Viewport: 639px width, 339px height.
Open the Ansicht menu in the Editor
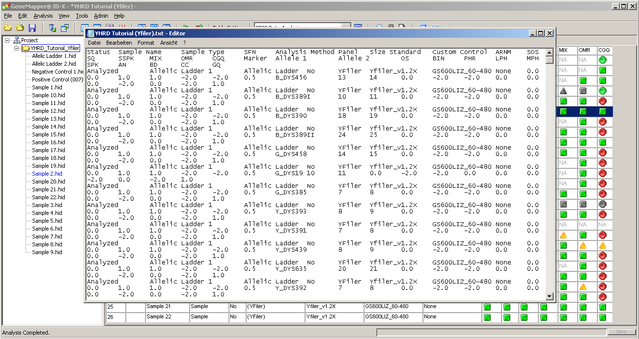[169, 43]
